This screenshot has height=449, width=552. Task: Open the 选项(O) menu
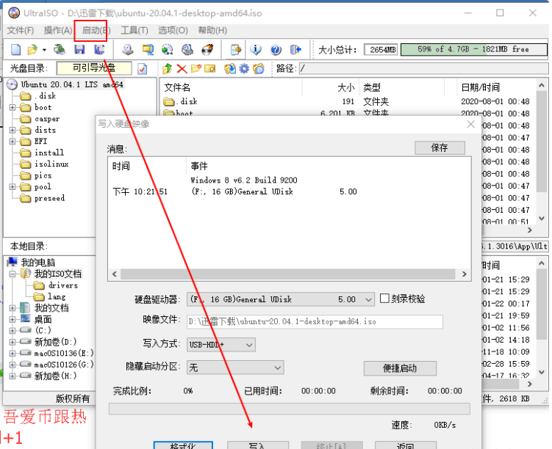point(173,31)
